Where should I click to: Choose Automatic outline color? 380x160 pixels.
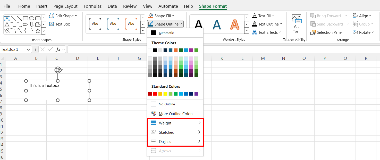(x=175, y=33)
